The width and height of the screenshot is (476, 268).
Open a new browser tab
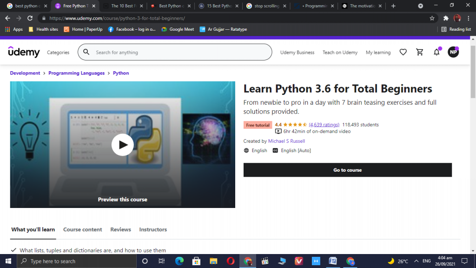393,6
